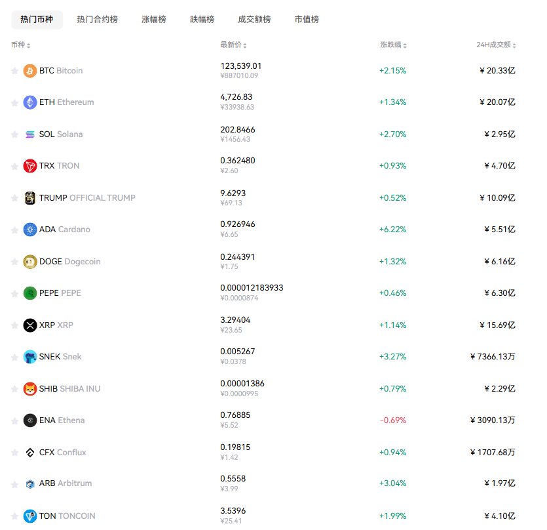The width and height of the screenshot is (547, 530).
Task: Click ENA's red -0.69% change value
Action: [392, 420]
